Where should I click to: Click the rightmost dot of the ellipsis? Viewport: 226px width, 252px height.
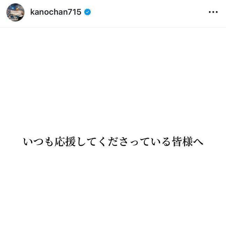click(217, 12)
